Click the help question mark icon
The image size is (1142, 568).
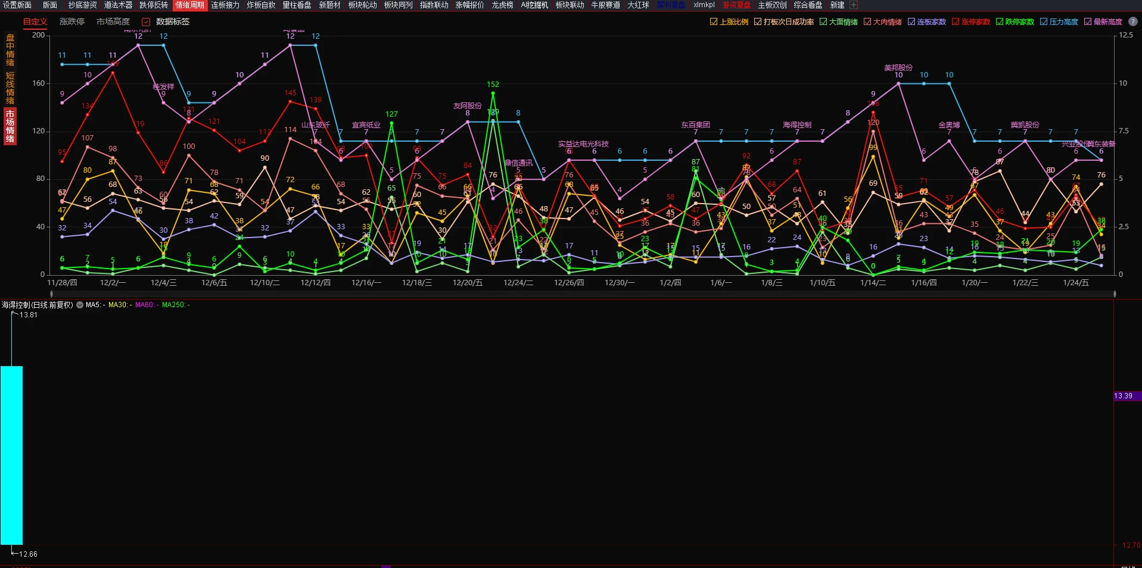[1133, 21]
